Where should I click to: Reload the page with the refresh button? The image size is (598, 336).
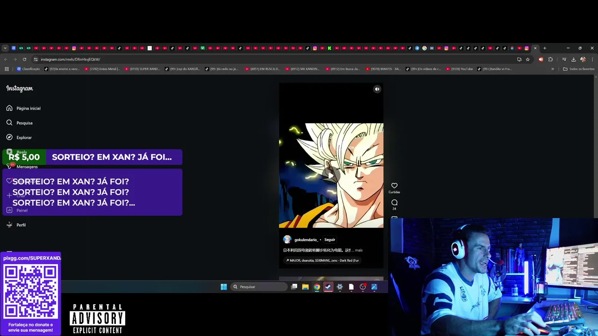point(24,59)
